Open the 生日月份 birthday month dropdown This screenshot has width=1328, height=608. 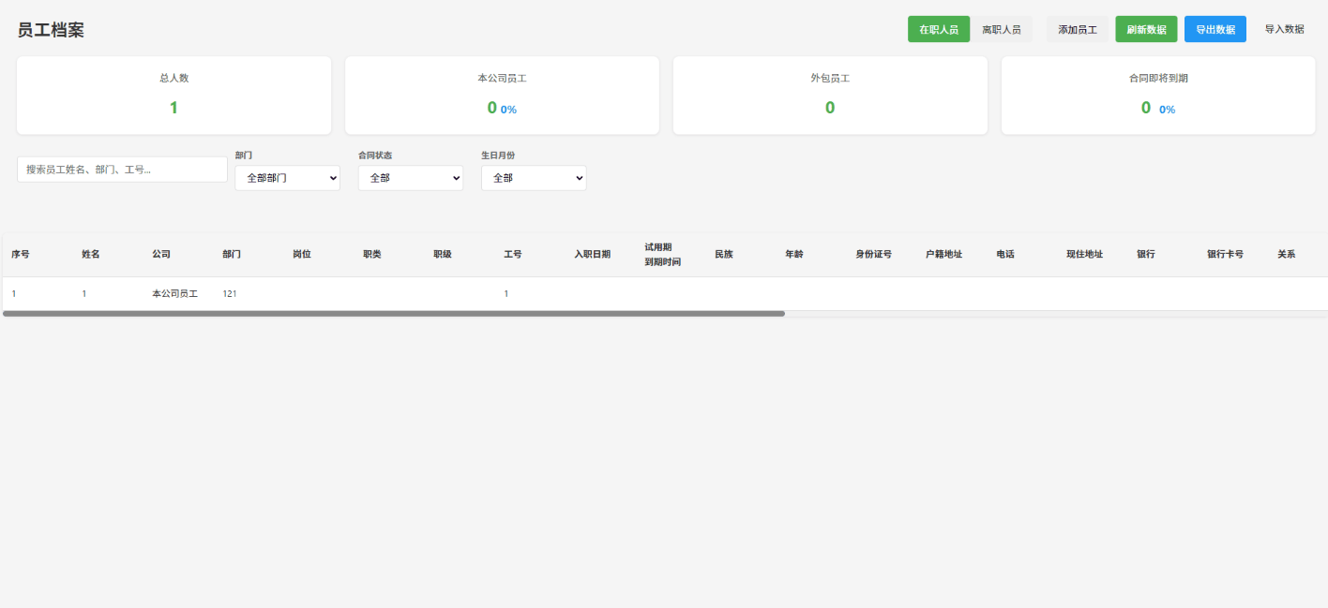point(534,177)
